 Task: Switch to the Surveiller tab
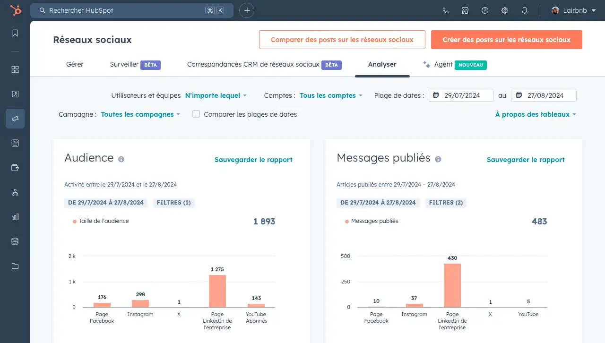point(124,64)
